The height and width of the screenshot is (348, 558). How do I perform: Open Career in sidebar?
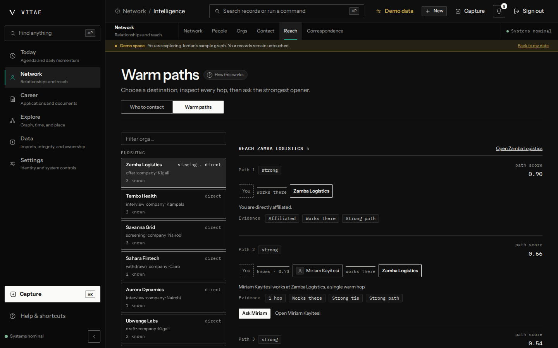click(52, 99)
